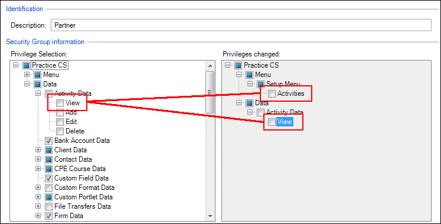
Task: Collapse the Data node in Privileges changed
Action: (x=239, y=103)
